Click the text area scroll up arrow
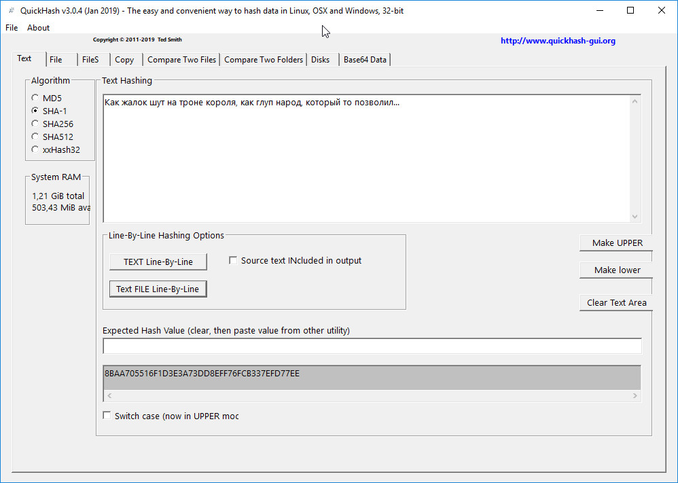The image size is (678, 483). (x=635, y=101)
